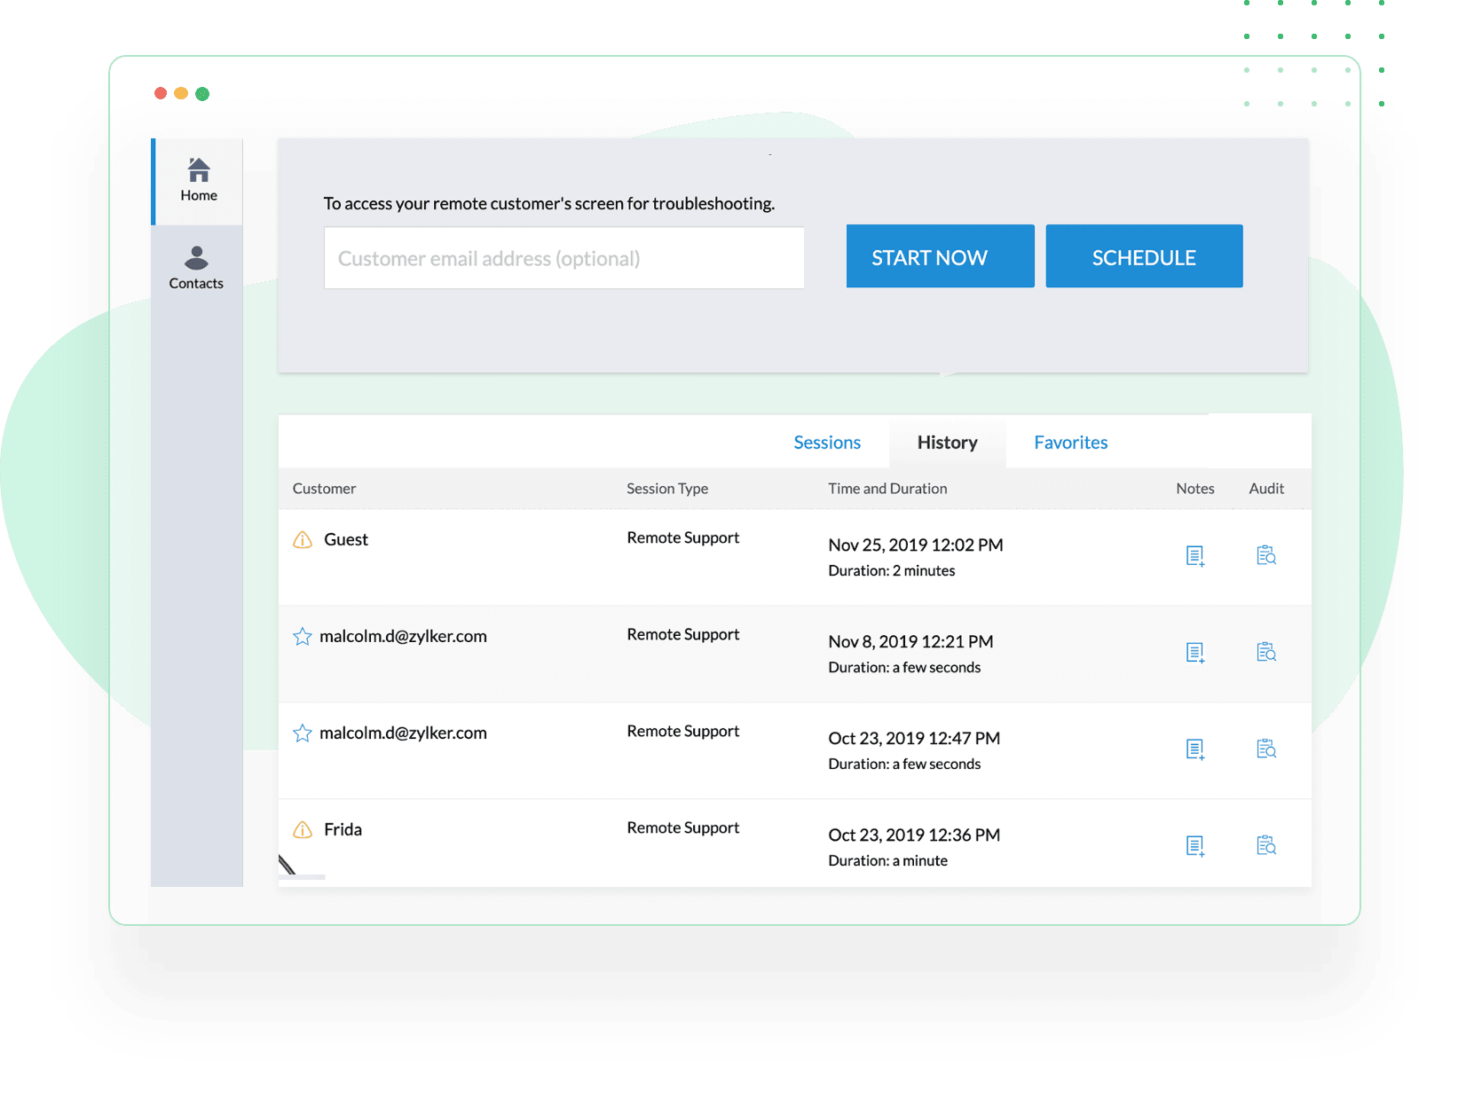The image size is (1458, 1098).
Task: Open the Contacts section in sidebar
Action: (196, 268)
